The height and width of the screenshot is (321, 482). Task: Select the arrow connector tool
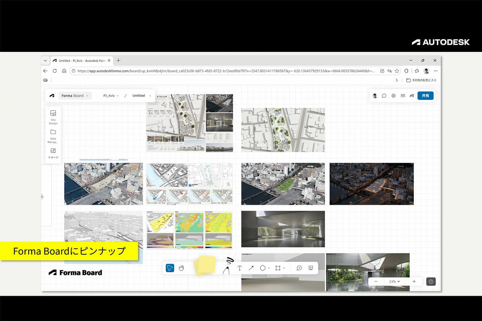[x=251, y=268]
